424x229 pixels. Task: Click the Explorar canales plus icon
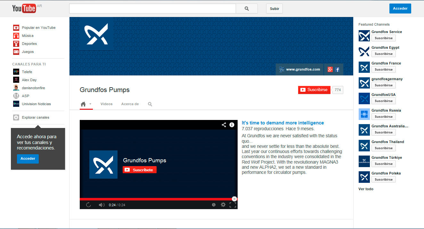point(16,117)
